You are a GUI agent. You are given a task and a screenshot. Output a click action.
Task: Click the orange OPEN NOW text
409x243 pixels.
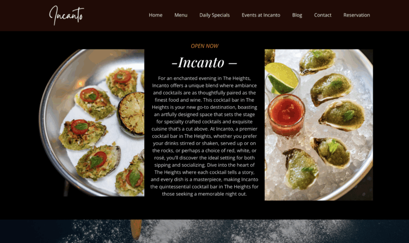click(x=204, y=46)
